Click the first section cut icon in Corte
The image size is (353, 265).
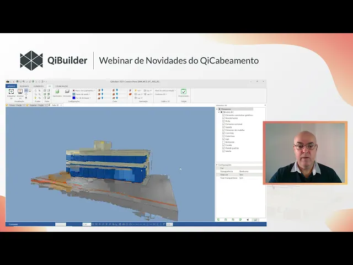click(x=99, y=91)
